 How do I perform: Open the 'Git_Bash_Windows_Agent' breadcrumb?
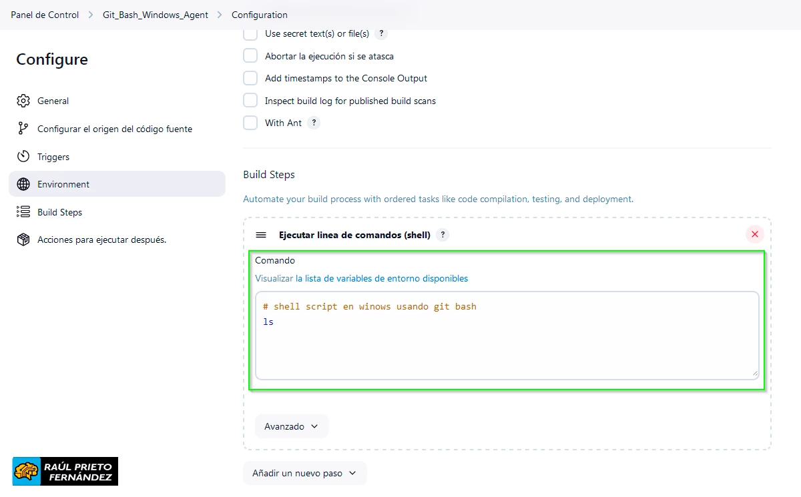(x=155, y=14)
